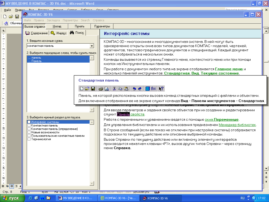Switch to the Содержание tab
This screenshot has width=269, height=202.
[x=37, y=33]
